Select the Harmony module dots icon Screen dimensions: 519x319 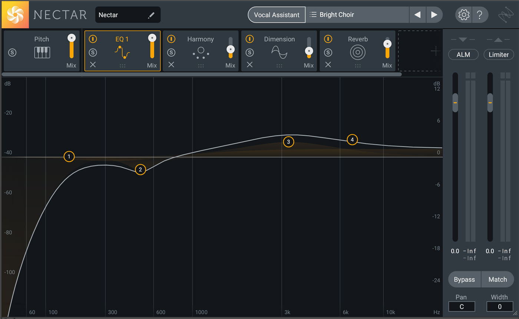coord(201,53)
